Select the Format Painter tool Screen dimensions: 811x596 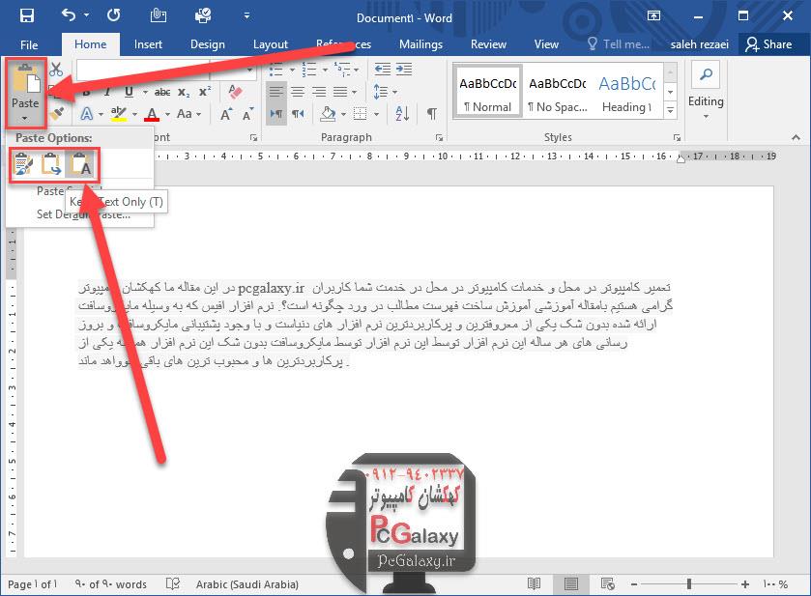56,114
